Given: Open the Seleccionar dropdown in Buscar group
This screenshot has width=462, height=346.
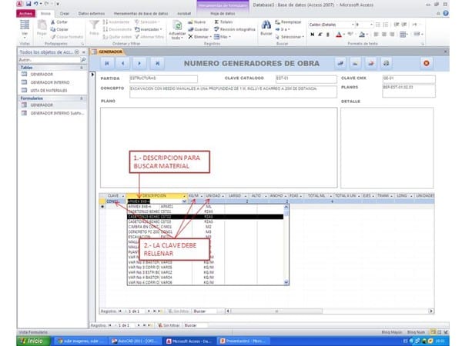Looking at the screenshot, I should click(x=290, y=37).
